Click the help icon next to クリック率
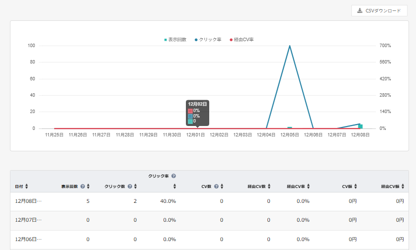Viewport: 416px width, 250px height. tap(174, 176)
